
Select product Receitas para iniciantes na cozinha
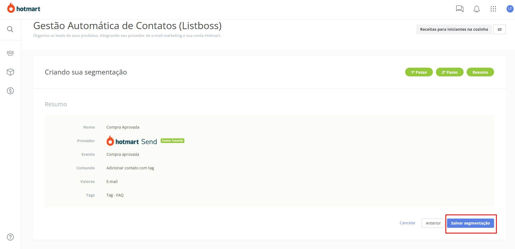coord(454,29)
